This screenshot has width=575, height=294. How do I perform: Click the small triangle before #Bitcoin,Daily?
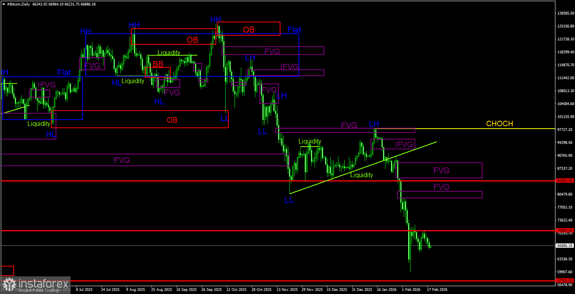4,4
